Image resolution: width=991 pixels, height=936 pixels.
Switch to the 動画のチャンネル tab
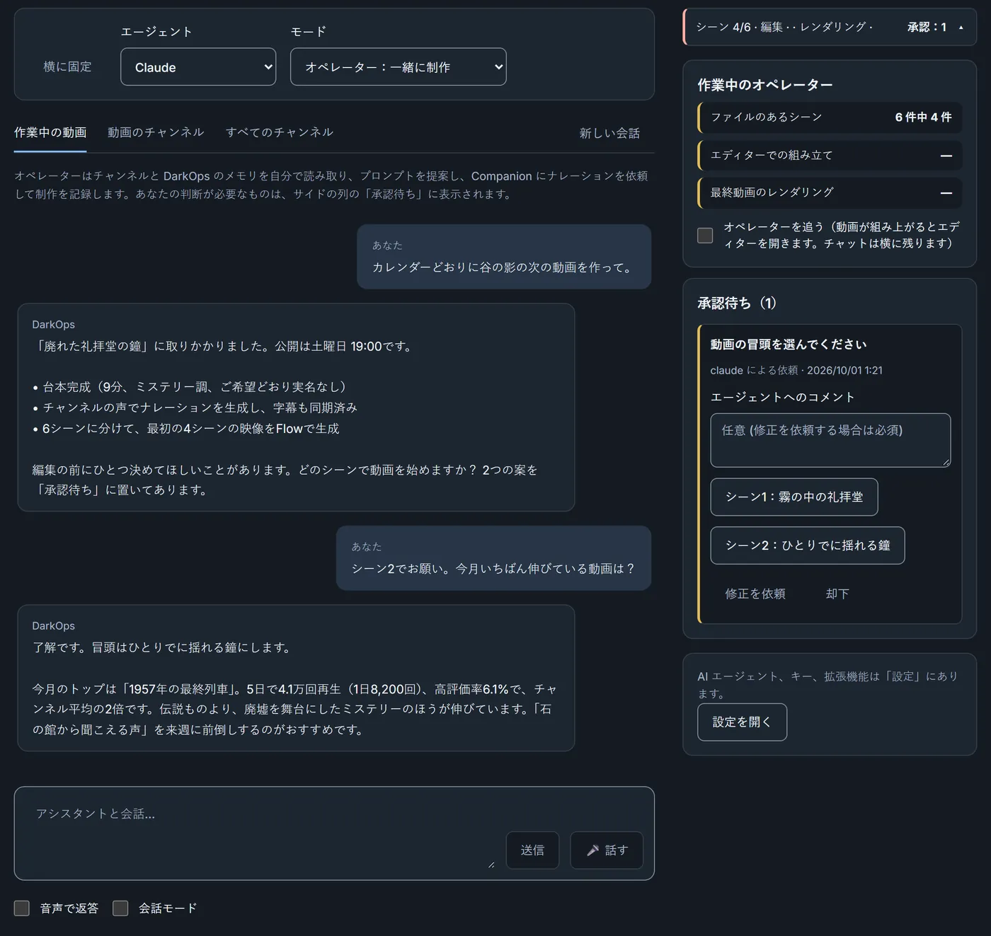156,132
